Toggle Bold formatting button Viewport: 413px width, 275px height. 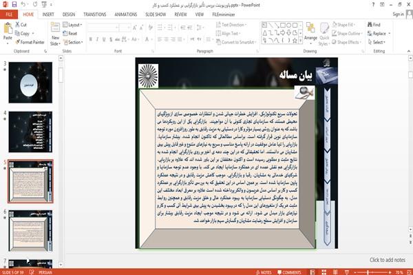91,39
